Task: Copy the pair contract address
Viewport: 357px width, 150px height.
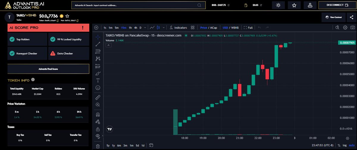Action: click(x=78, y=21)
